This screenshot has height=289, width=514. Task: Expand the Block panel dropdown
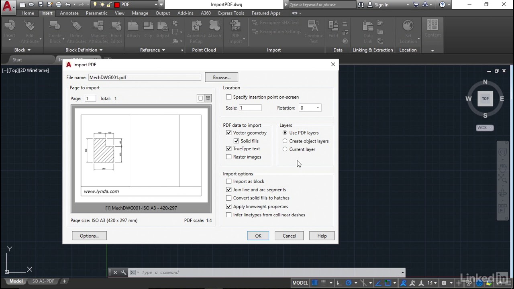coord(29,50)
